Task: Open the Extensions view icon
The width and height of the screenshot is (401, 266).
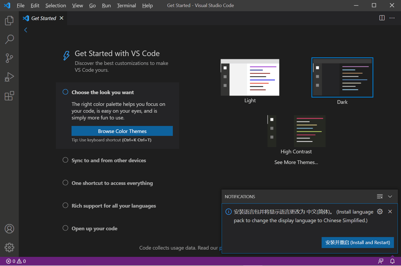Action: (x=9, y=96)
